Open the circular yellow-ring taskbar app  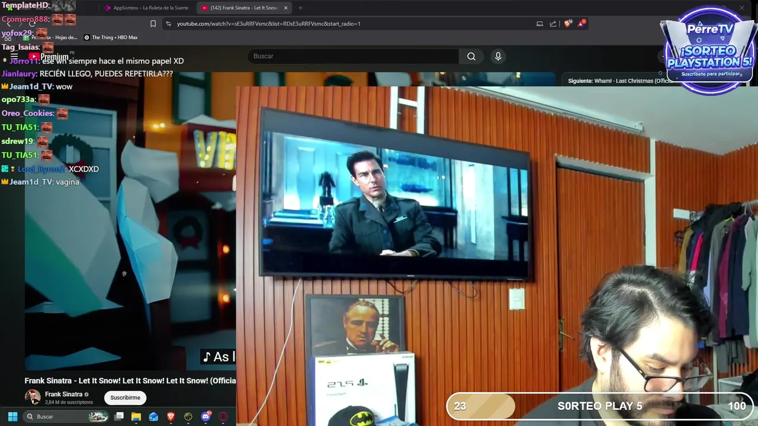[x=188, y=417]
